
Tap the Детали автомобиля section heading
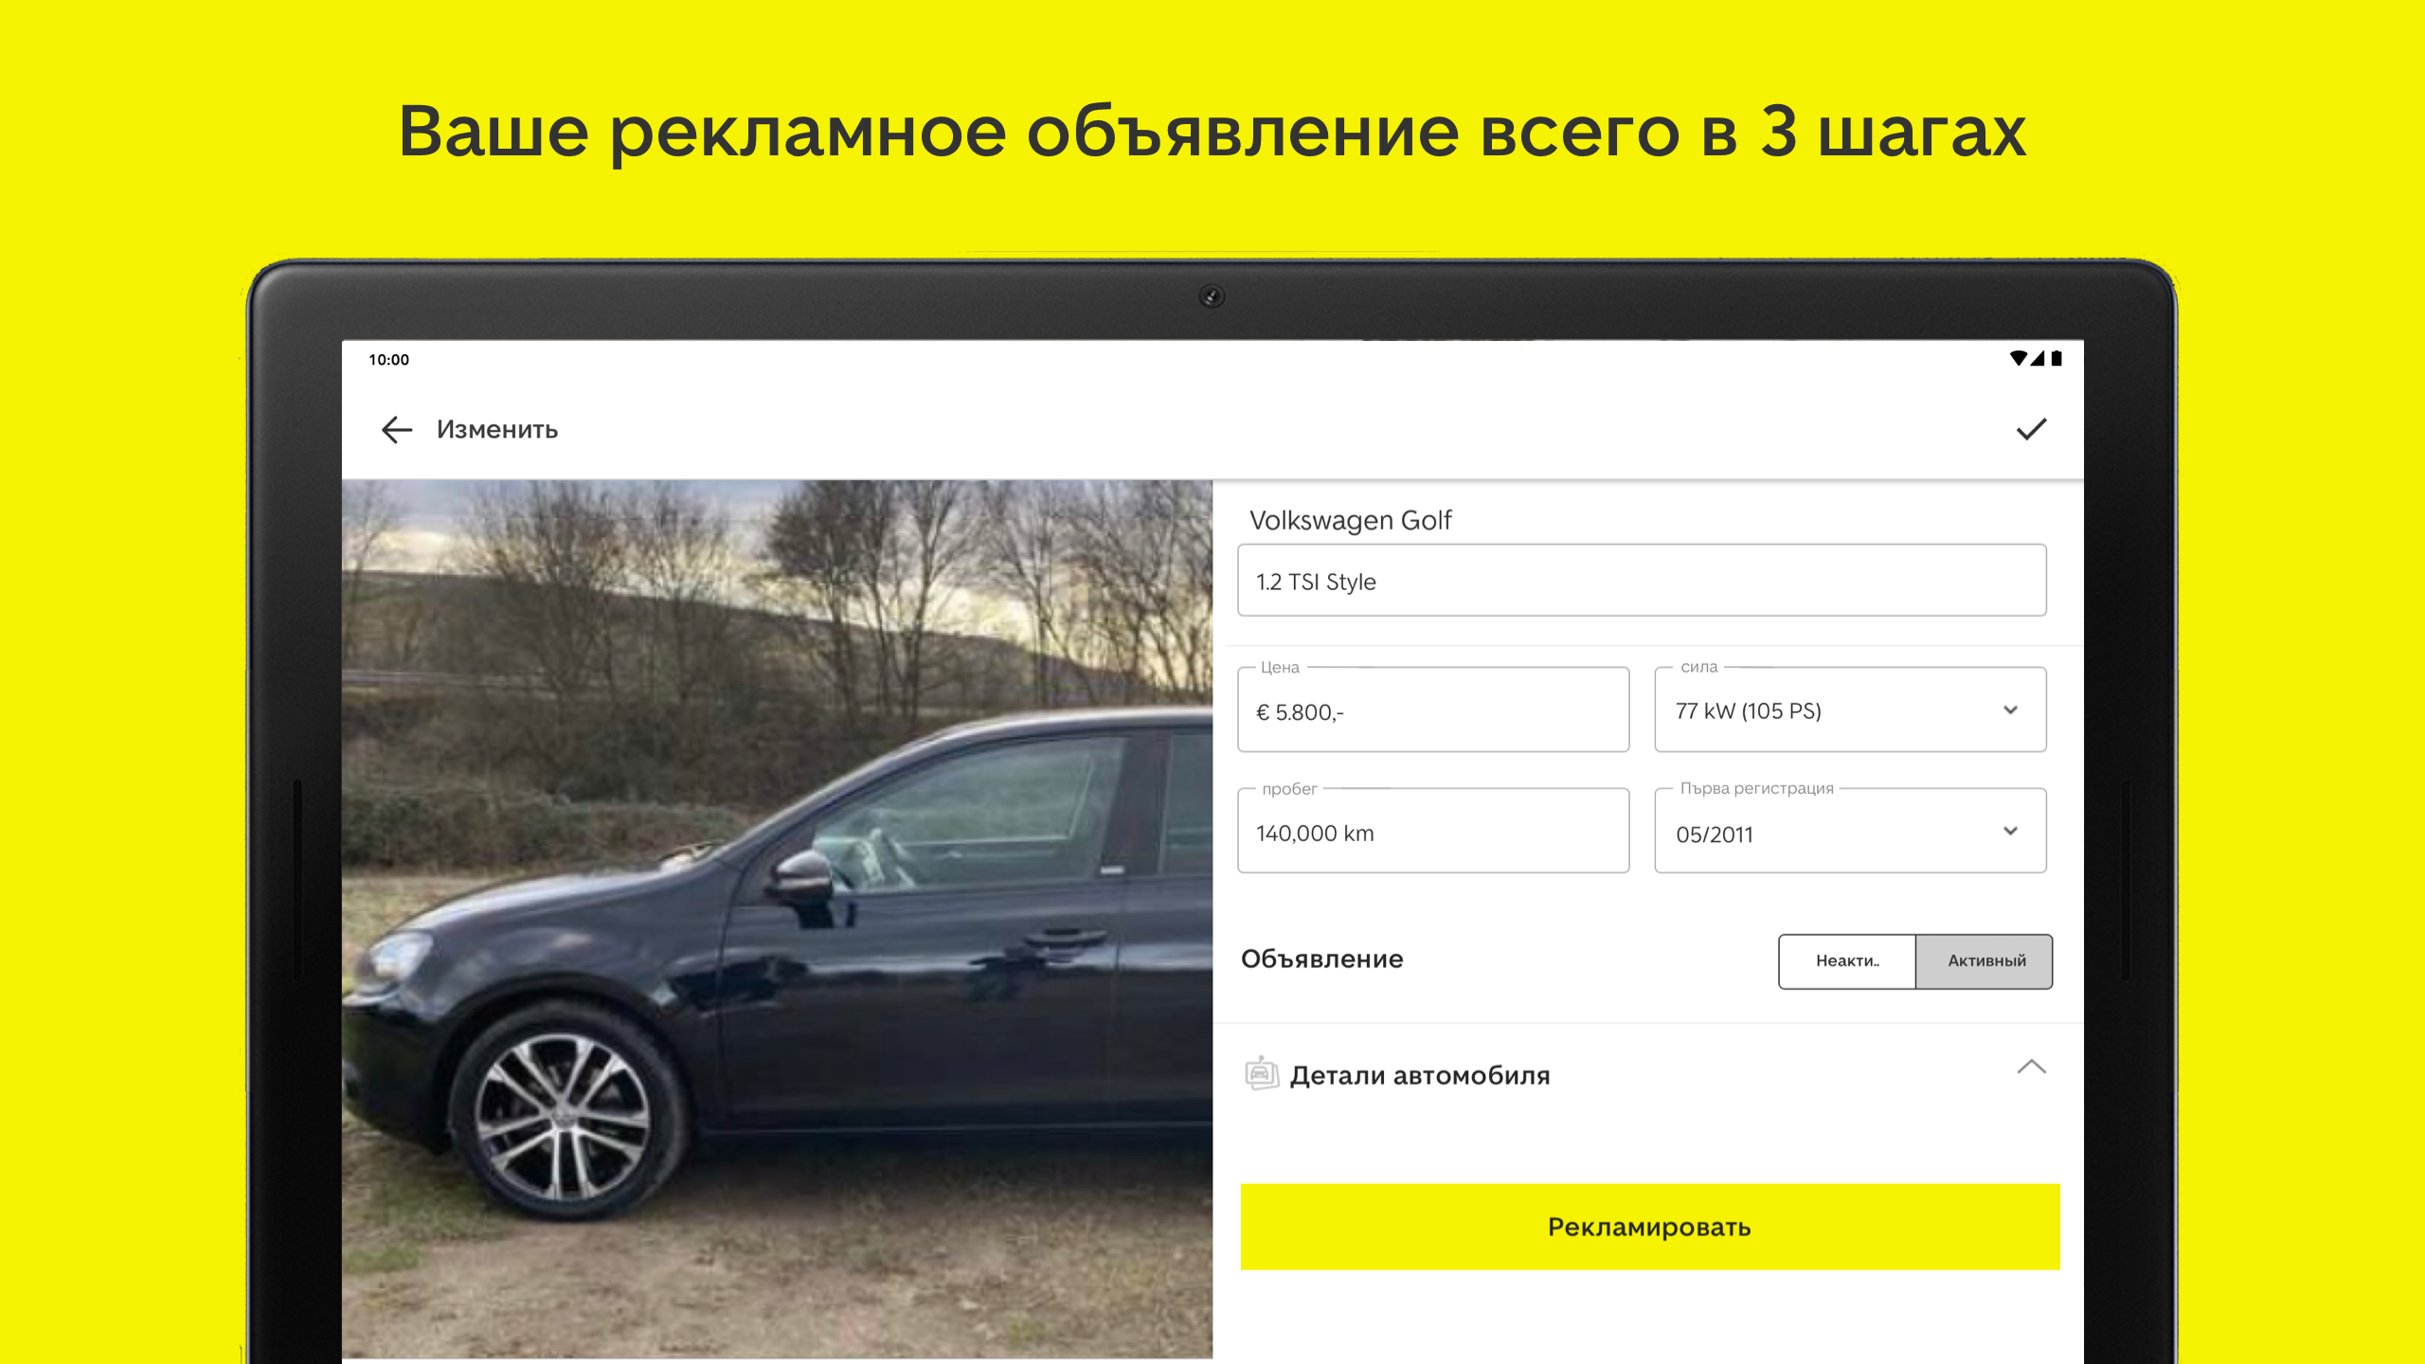1420,1076
